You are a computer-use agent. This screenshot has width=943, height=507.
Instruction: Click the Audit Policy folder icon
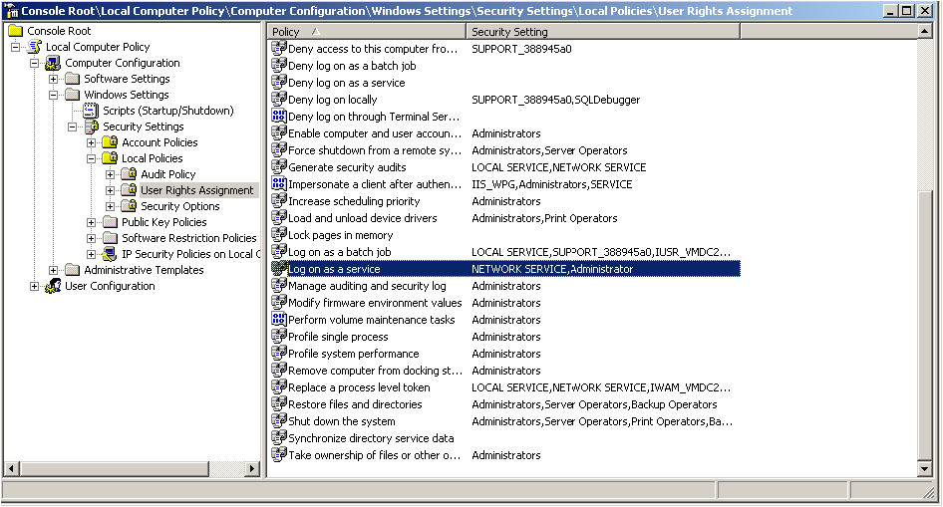click(128, 174)
